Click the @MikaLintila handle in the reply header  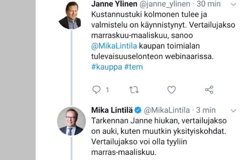(x=167, y=110)
